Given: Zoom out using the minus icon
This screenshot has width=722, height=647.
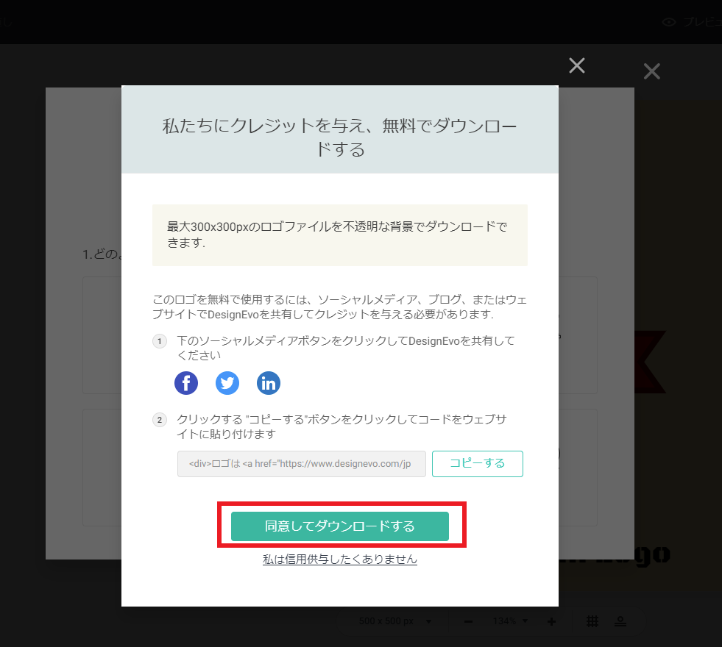Looking at the screenshot, I should tap(468, 622).
